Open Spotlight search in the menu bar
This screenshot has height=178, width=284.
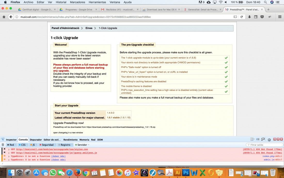265,2
